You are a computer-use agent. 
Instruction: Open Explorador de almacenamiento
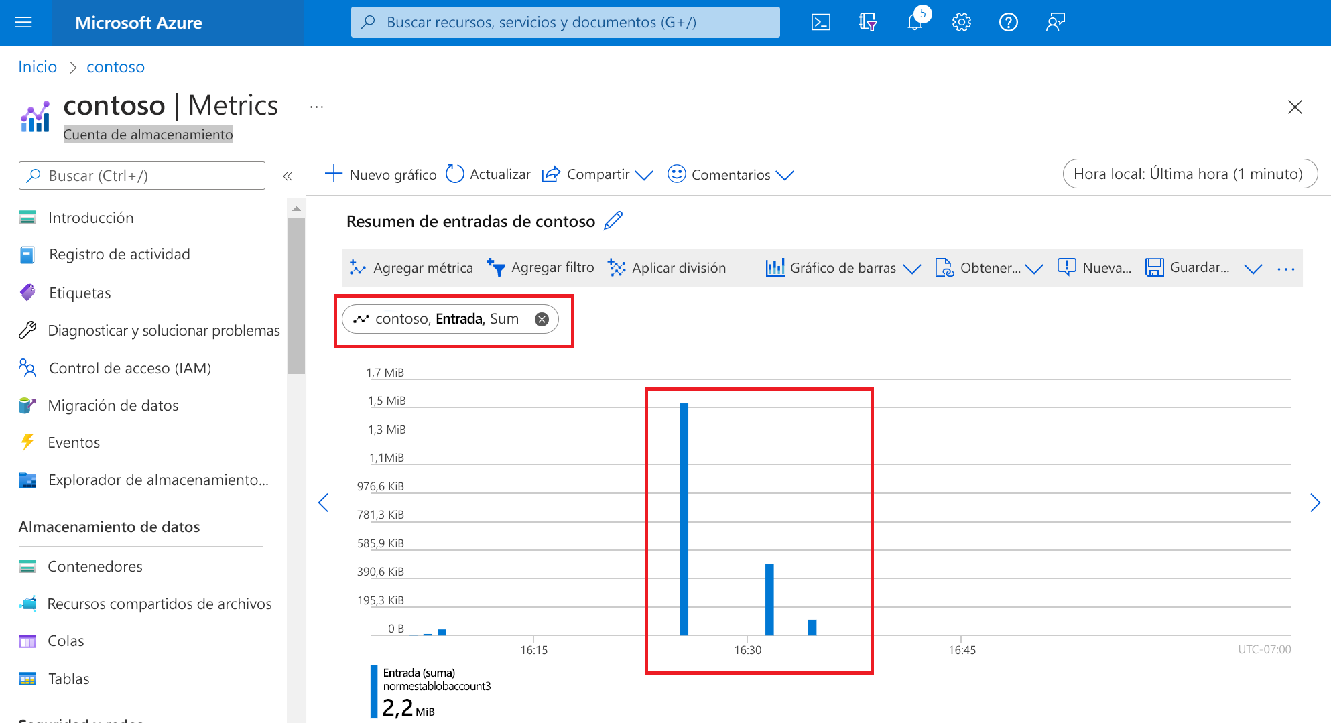coord(158,480)
